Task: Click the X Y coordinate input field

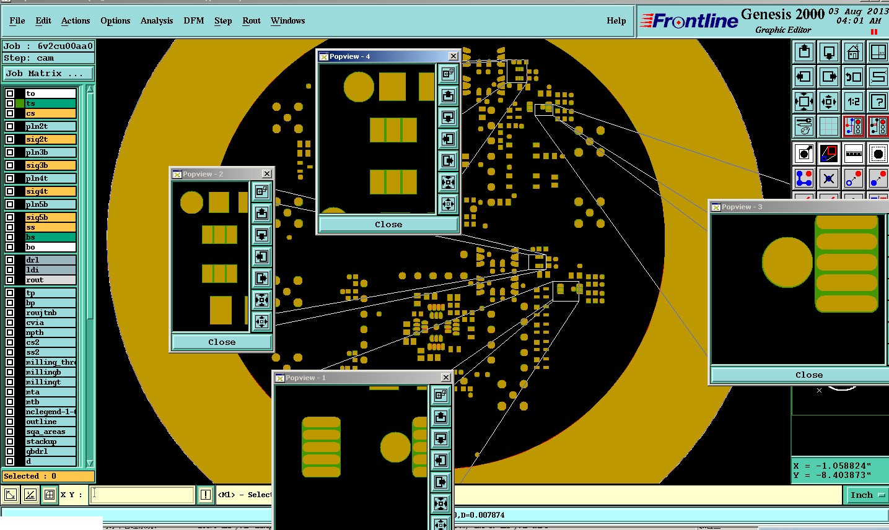Action: tap(142, 495)
